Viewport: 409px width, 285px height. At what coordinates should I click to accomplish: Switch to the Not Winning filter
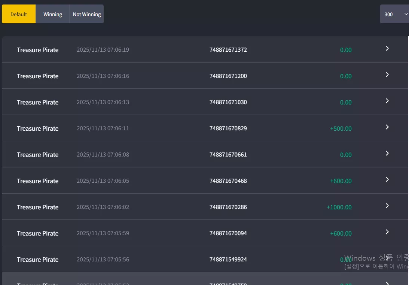click(x=87, y=14)
